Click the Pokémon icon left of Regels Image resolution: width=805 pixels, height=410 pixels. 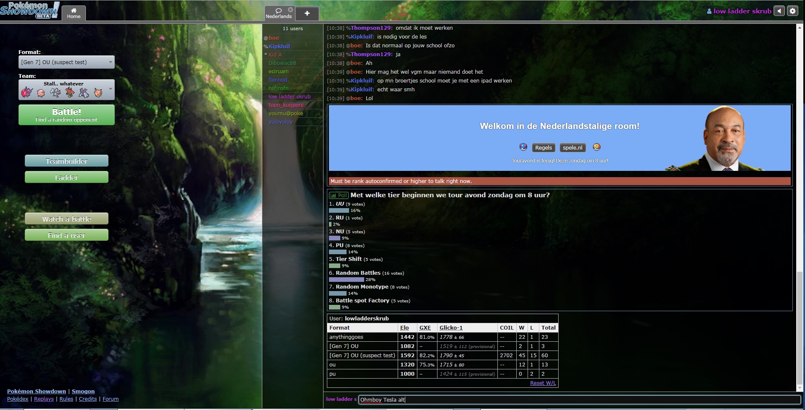(523, 147)
